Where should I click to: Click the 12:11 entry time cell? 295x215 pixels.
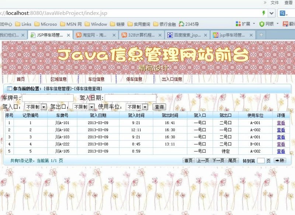(136, 130)
